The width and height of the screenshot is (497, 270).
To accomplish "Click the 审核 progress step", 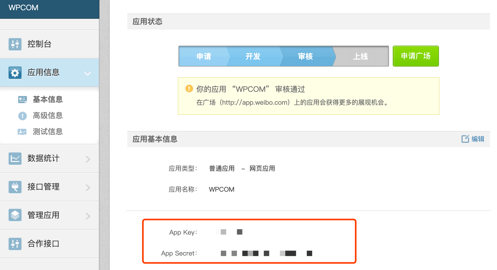I will 305,56.
